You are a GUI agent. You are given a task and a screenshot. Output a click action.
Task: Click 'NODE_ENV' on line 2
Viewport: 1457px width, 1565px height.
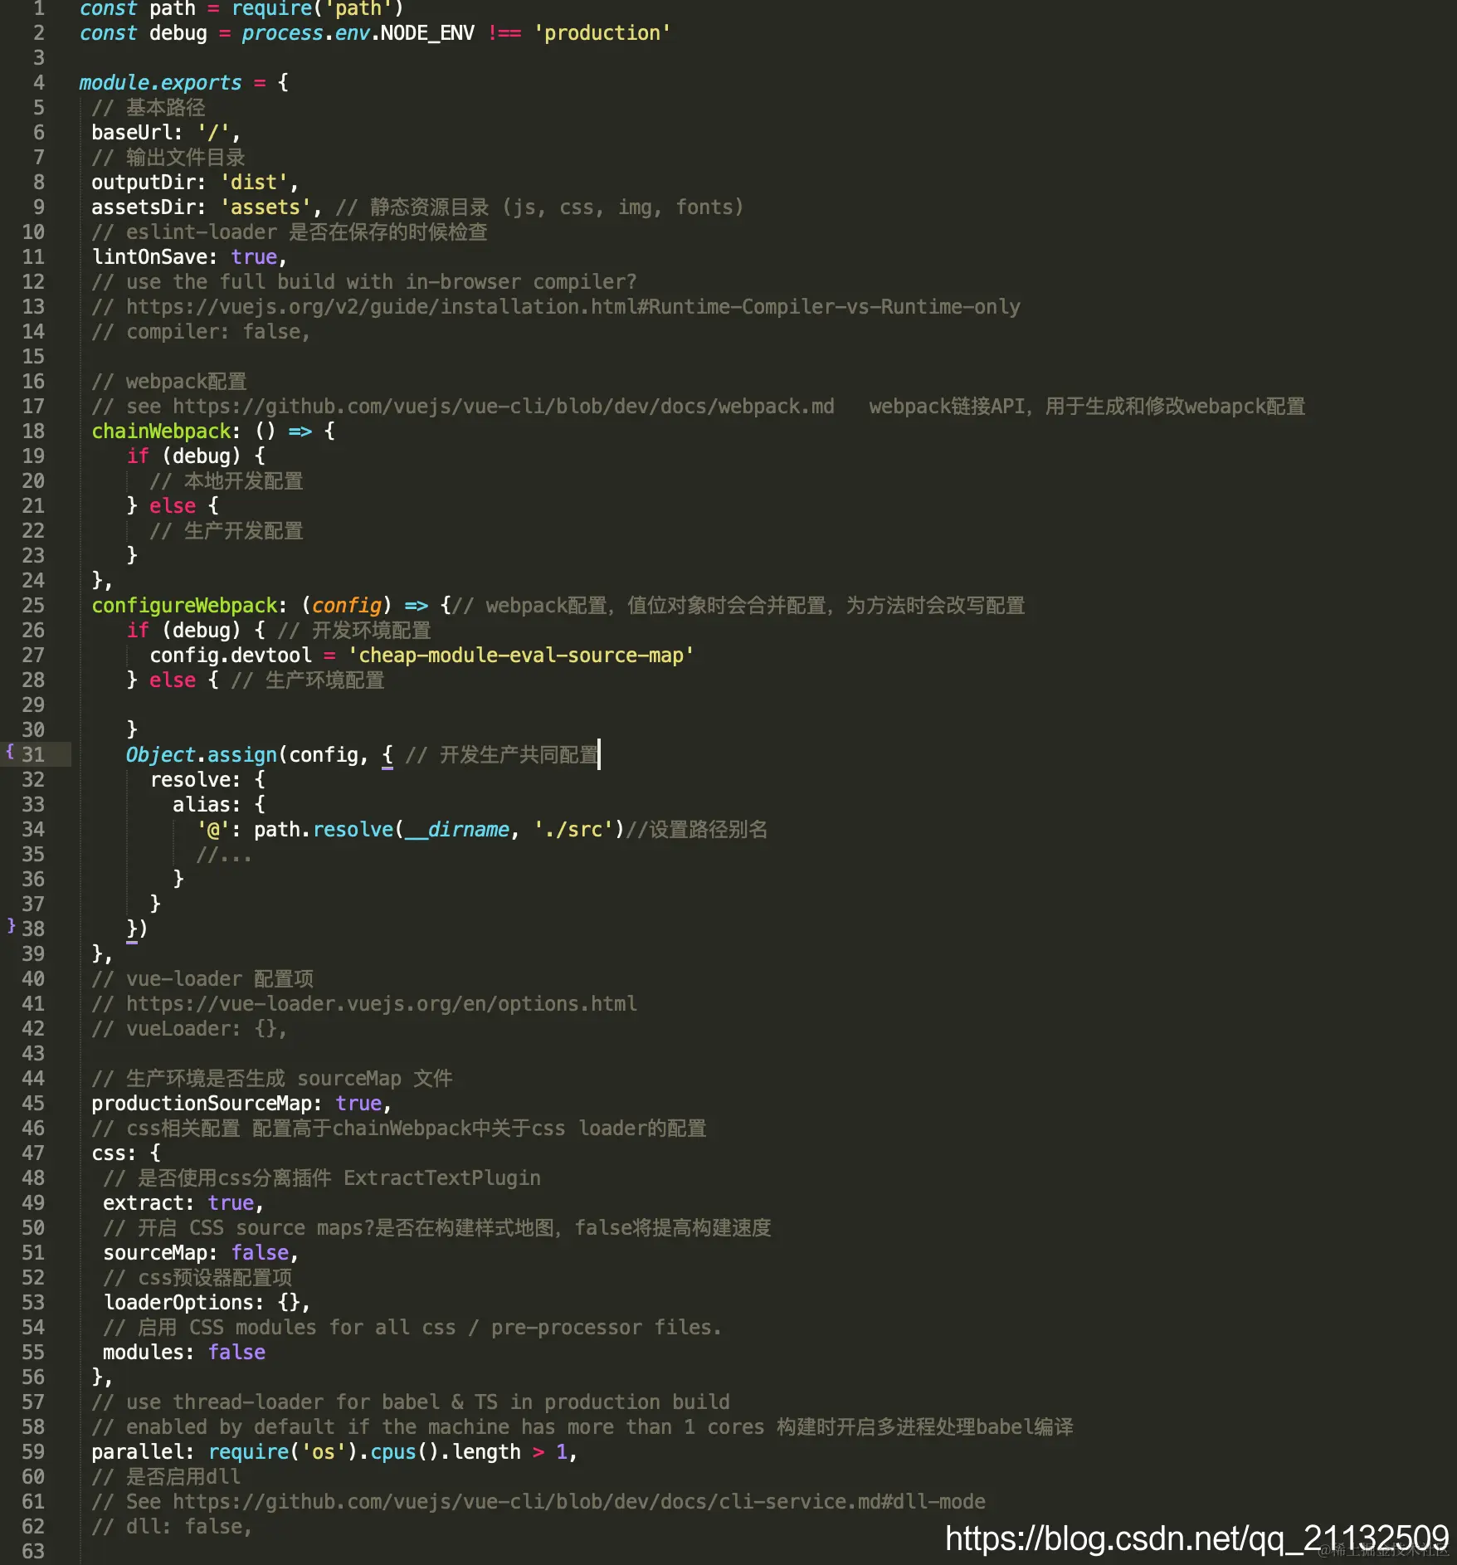click(428, 32)
